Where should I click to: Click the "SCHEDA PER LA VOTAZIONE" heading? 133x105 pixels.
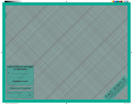(x=20, y=88)
